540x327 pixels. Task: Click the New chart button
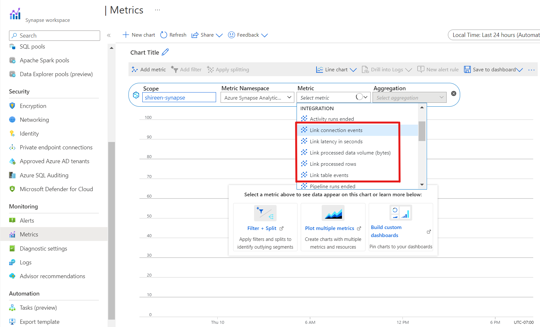click(x=139, y=35)
